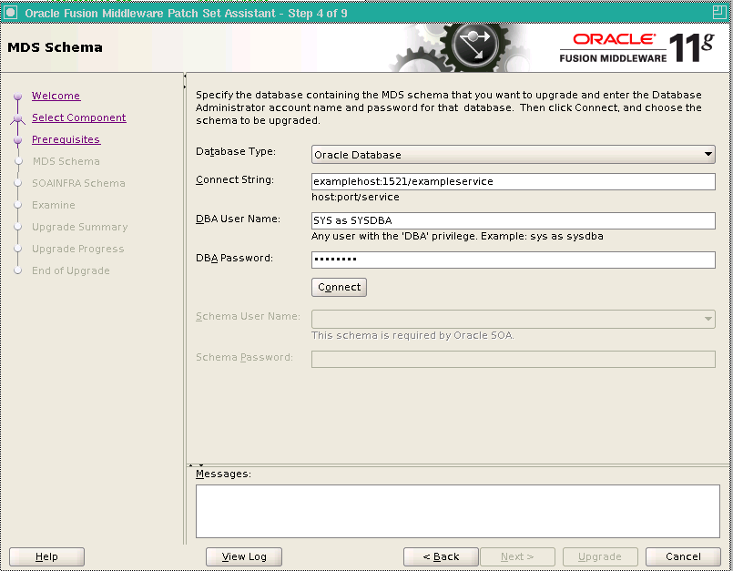This screenshot has width=733, height=571.
Task: Click the Examine step label
Action: pos(54,205)
